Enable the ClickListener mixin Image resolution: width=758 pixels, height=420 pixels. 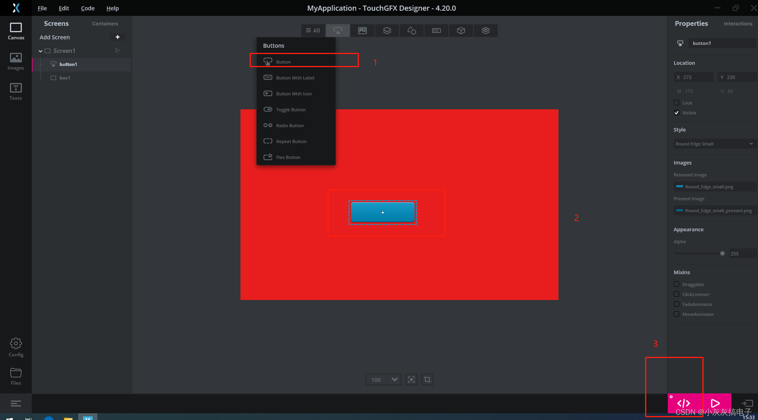click(x=677, y=294)
